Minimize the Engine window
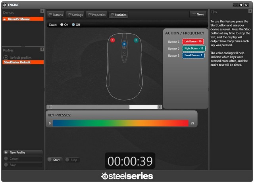The height and width of the screenshot is (183, 254). pyautogui.click(x=235, y=5)
